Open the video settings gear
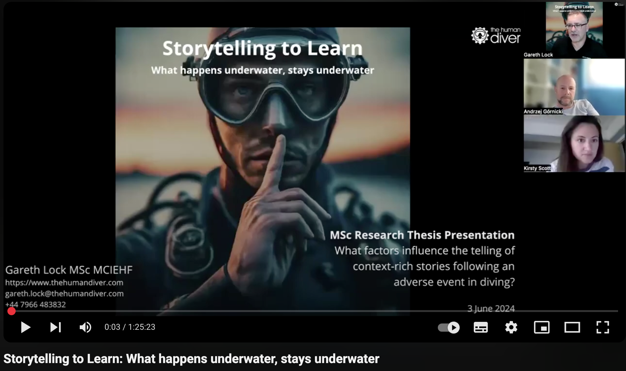Image resolution: width=626 pixels, height=371 pixels. tap(511, 327)
